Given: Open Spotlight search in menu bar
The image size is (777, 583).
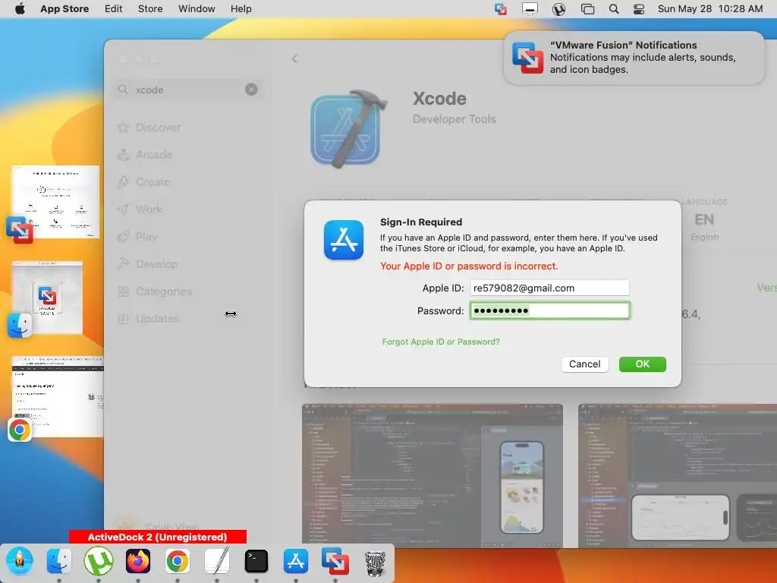Looking at the screenshot, I should 613,9.
